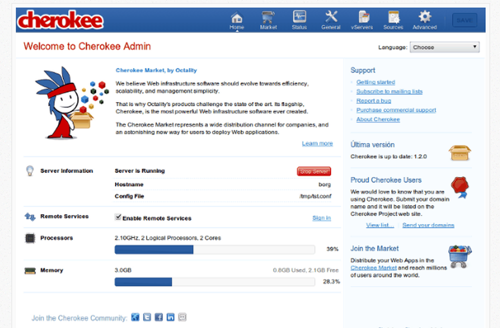Viewport: 500px width, 328px height.
Task: Open the vServers section
Action: click(362, 20)
